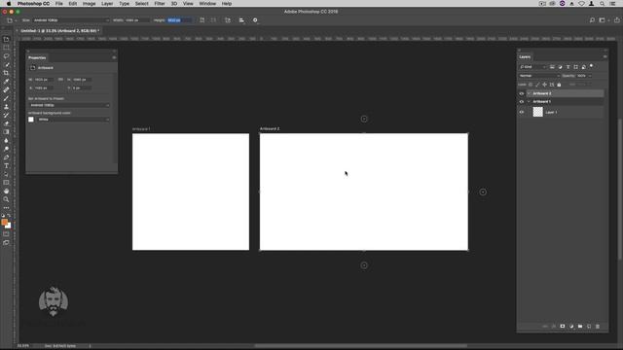
Task: Select the Crop tool
Action: click(6, 73)
